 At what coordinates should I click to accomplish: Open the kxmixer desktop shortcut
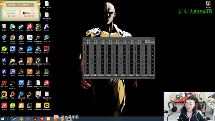[x=46, y=27]
